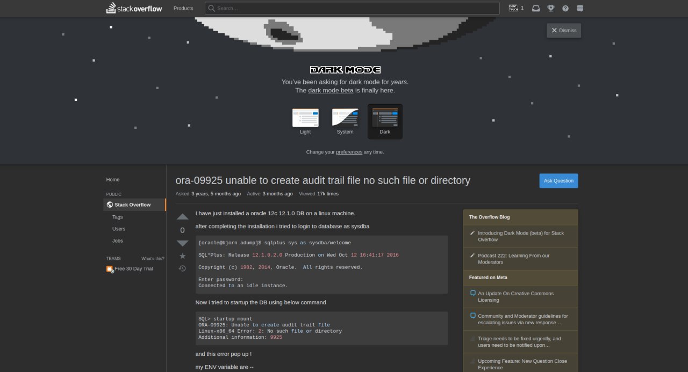Select the Dark theme option
The height and width of the screenshot is (372, 688).
coord(385,121)
